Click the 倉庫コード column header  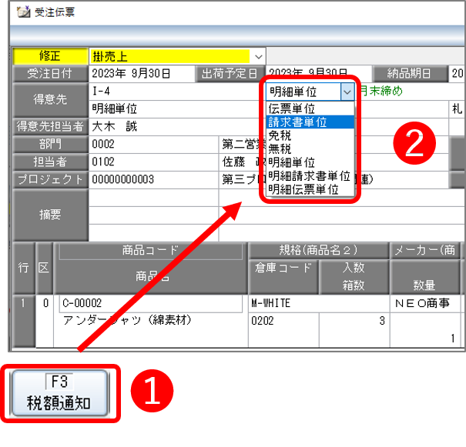click(283, 277)
